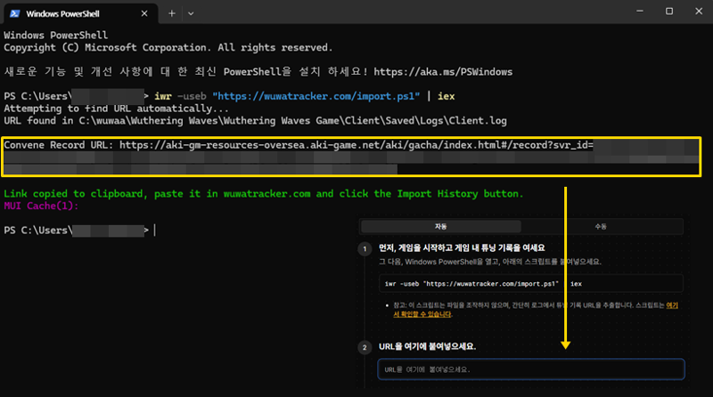Switch to the 수동 tab
The height and width of the screenshot is (397, 713).
[601, 226]
